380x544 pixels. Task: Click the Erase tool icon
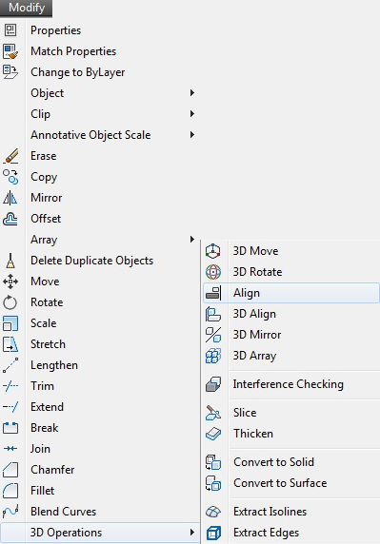click(x=10, y=156)
